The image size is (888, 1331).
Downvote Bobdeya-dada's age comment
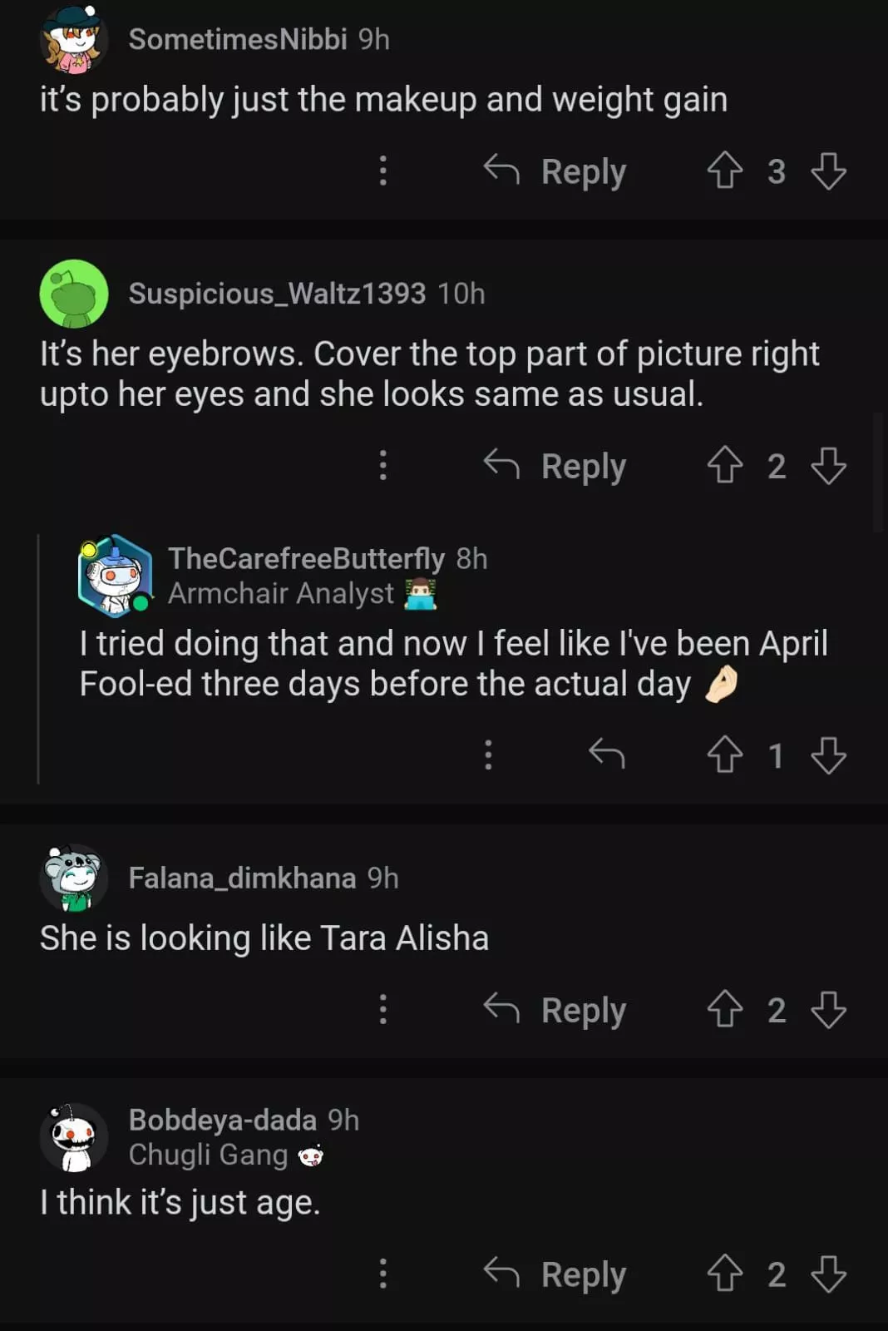point(828,1274)
